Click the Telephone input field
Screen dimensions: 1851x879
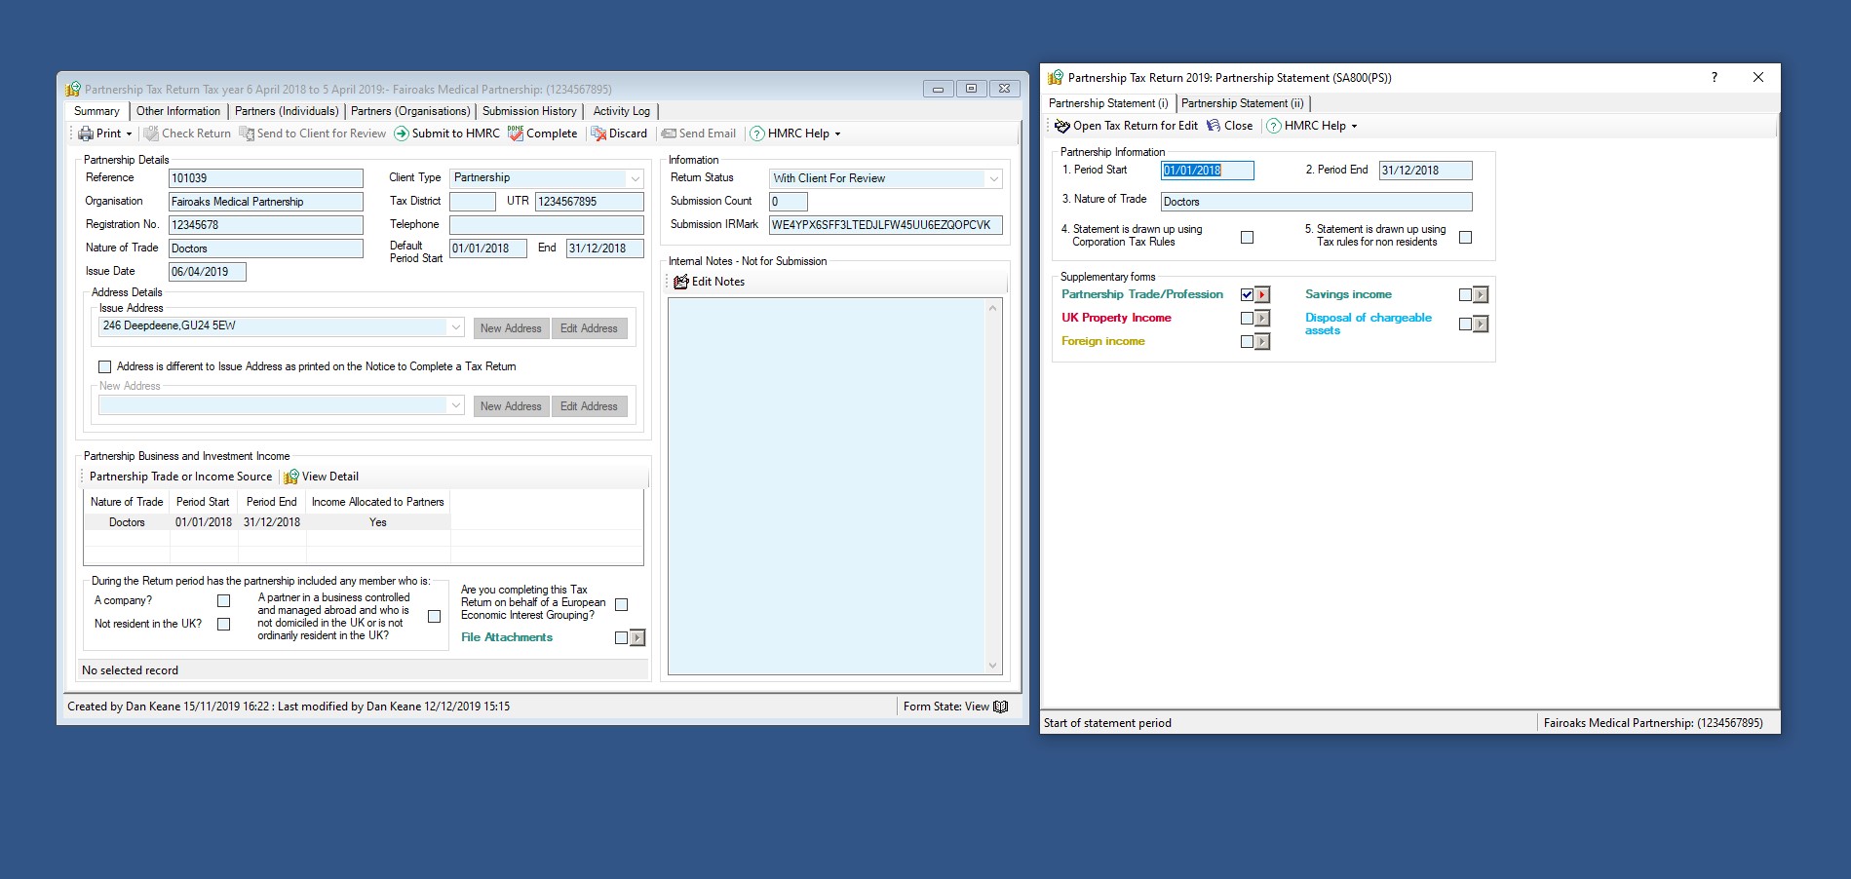(x=547, y=225)
